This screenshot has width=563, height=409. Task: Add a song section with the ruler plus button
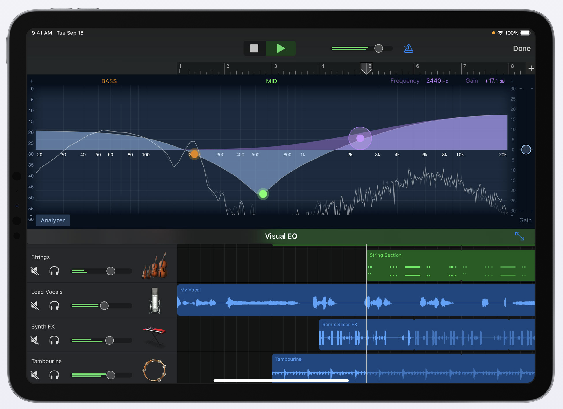pyautogui.click(x=531, y=69)
